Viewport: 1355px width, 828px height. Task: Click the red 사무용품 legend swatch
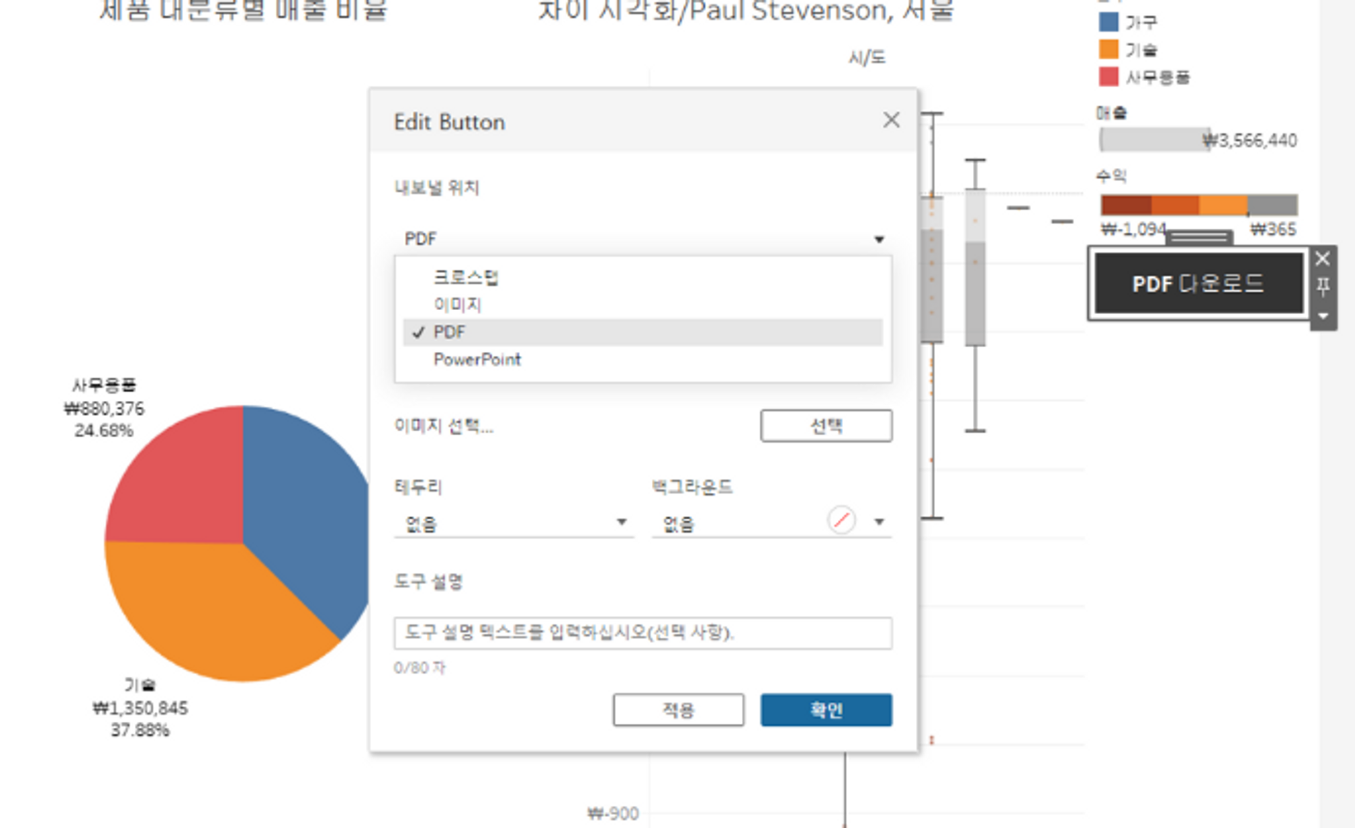(x=1108, y=77)
